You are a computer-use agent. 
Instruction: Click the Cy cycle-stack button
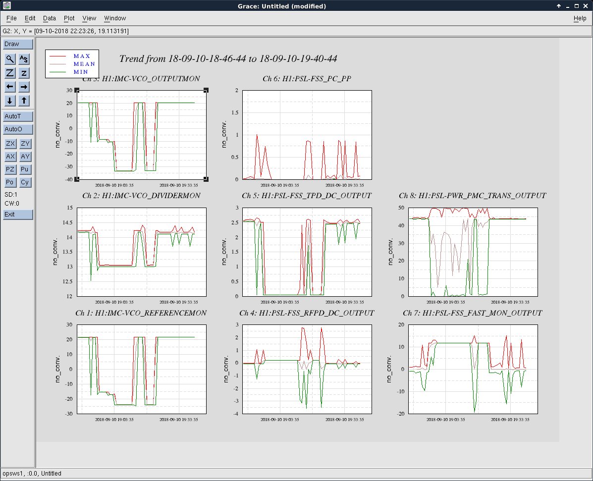pyautogui.click(x=25, y=182)
